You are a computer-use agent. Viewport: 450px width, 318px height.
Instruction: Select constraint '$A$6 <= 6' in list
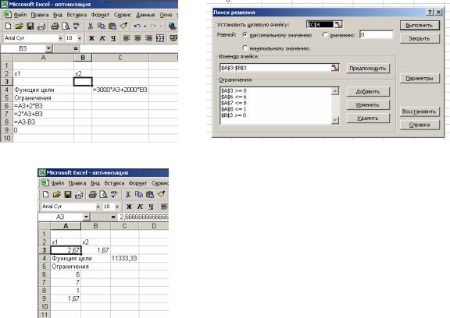tap(234, 97)
